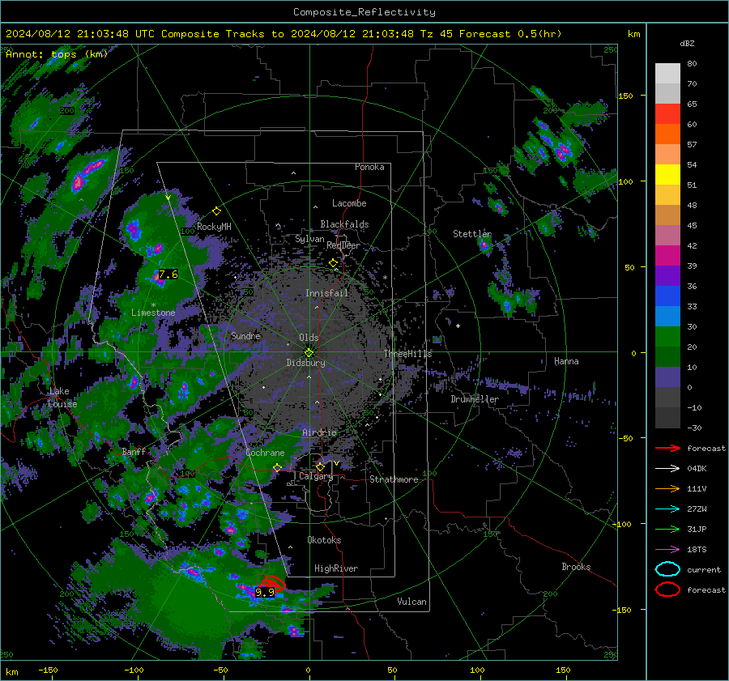
Task: Select the slate-violet 0-10 dBZ swatch
Action: coord(667,377)
